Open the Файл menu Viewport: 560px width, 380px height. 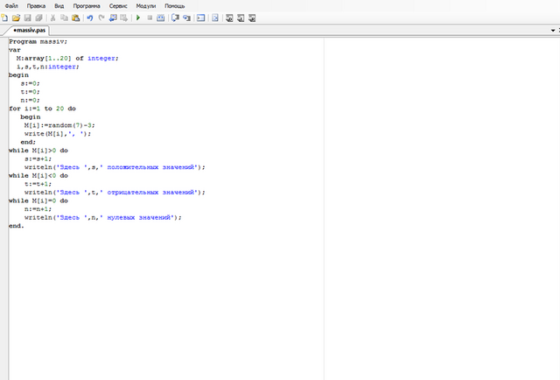tap(11, 6)
